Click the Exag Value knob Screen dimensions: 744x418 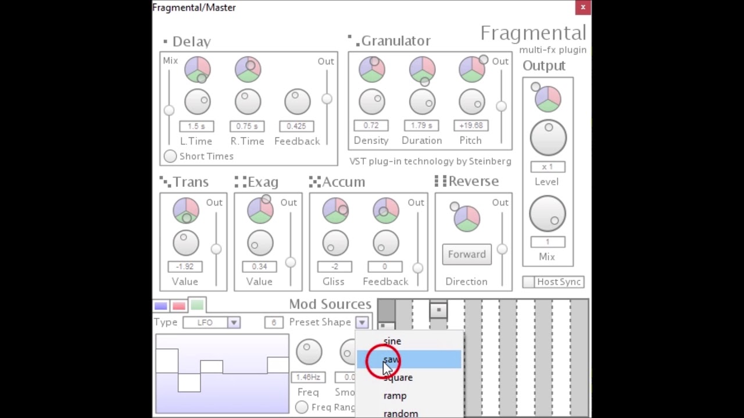point(260,243)
